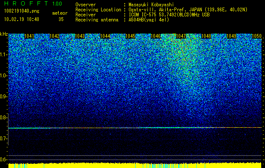Click the 1043 time marker
265x168 pixels.
pyautogui.click(x=80, y=36)
